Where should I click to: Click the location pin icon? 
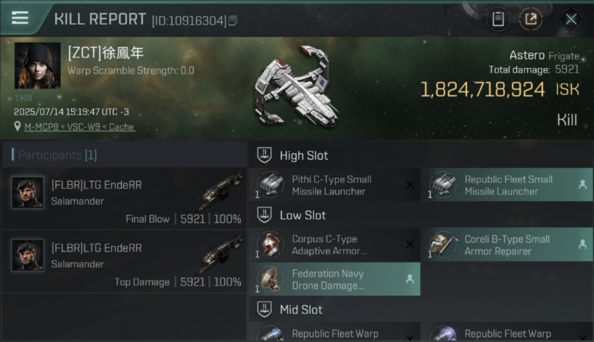tap(17, 126)
